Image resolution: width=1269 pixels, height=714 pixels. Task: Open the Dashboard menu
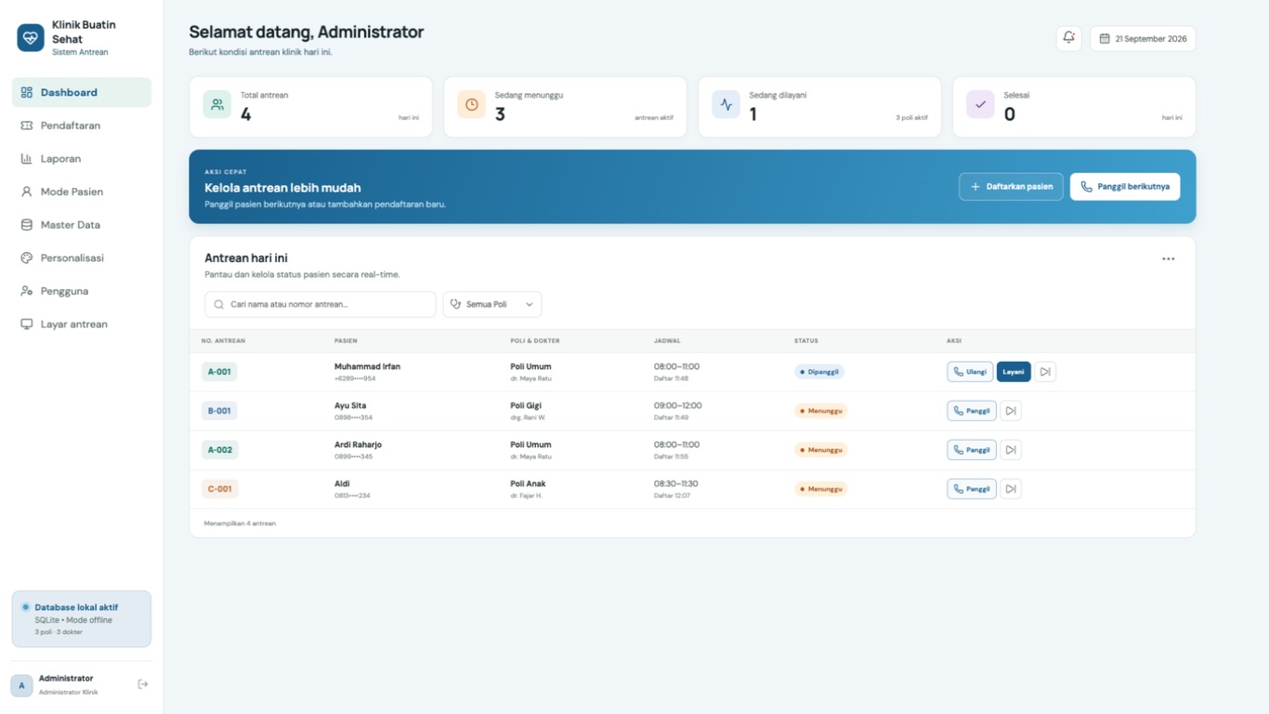pyautogui.click(x=82, y=92)
